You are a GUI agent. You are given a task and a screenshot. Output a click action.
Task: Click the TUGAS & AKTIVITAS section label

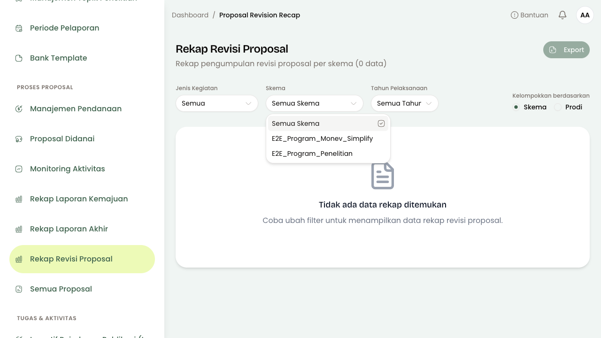[46, 318]
